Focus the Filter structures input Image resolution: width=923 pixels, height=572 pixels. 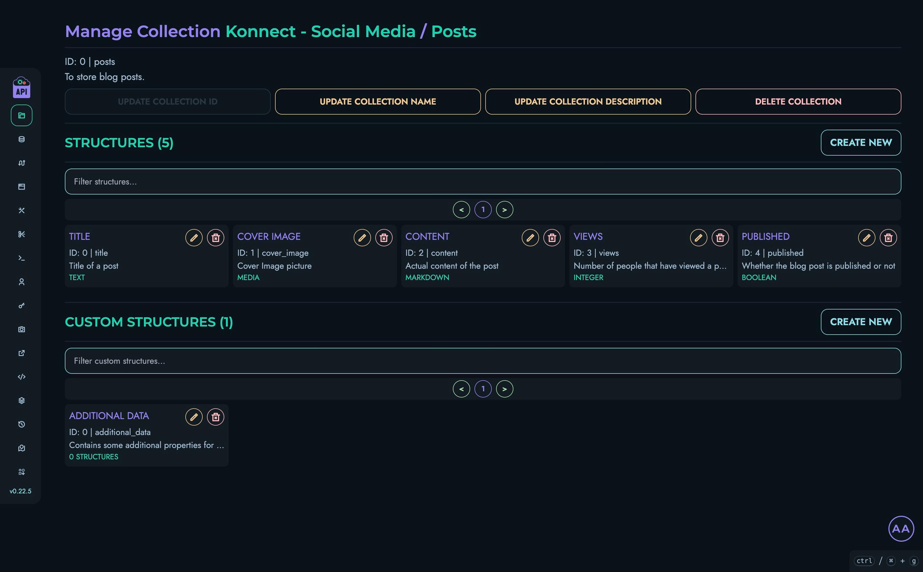[483, 182]
